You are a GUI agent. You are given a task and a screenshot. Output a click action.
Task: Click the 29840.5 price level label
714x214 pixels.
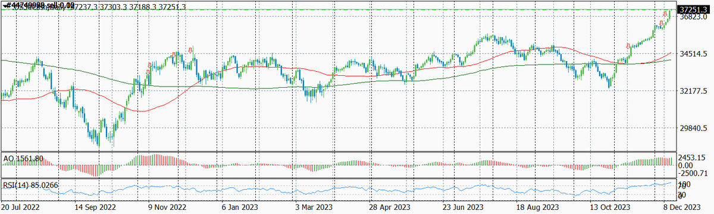(693, 128)
